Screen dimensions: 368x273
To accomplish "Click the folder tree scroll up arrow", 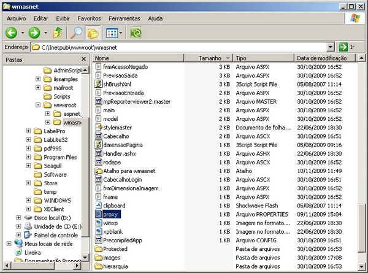I will click(85, 70).
